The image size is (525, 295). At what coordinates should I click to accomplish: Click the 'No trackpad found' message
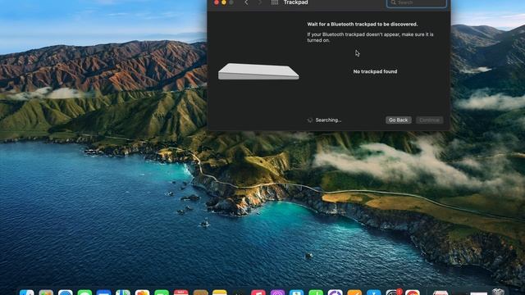point(375,71)
